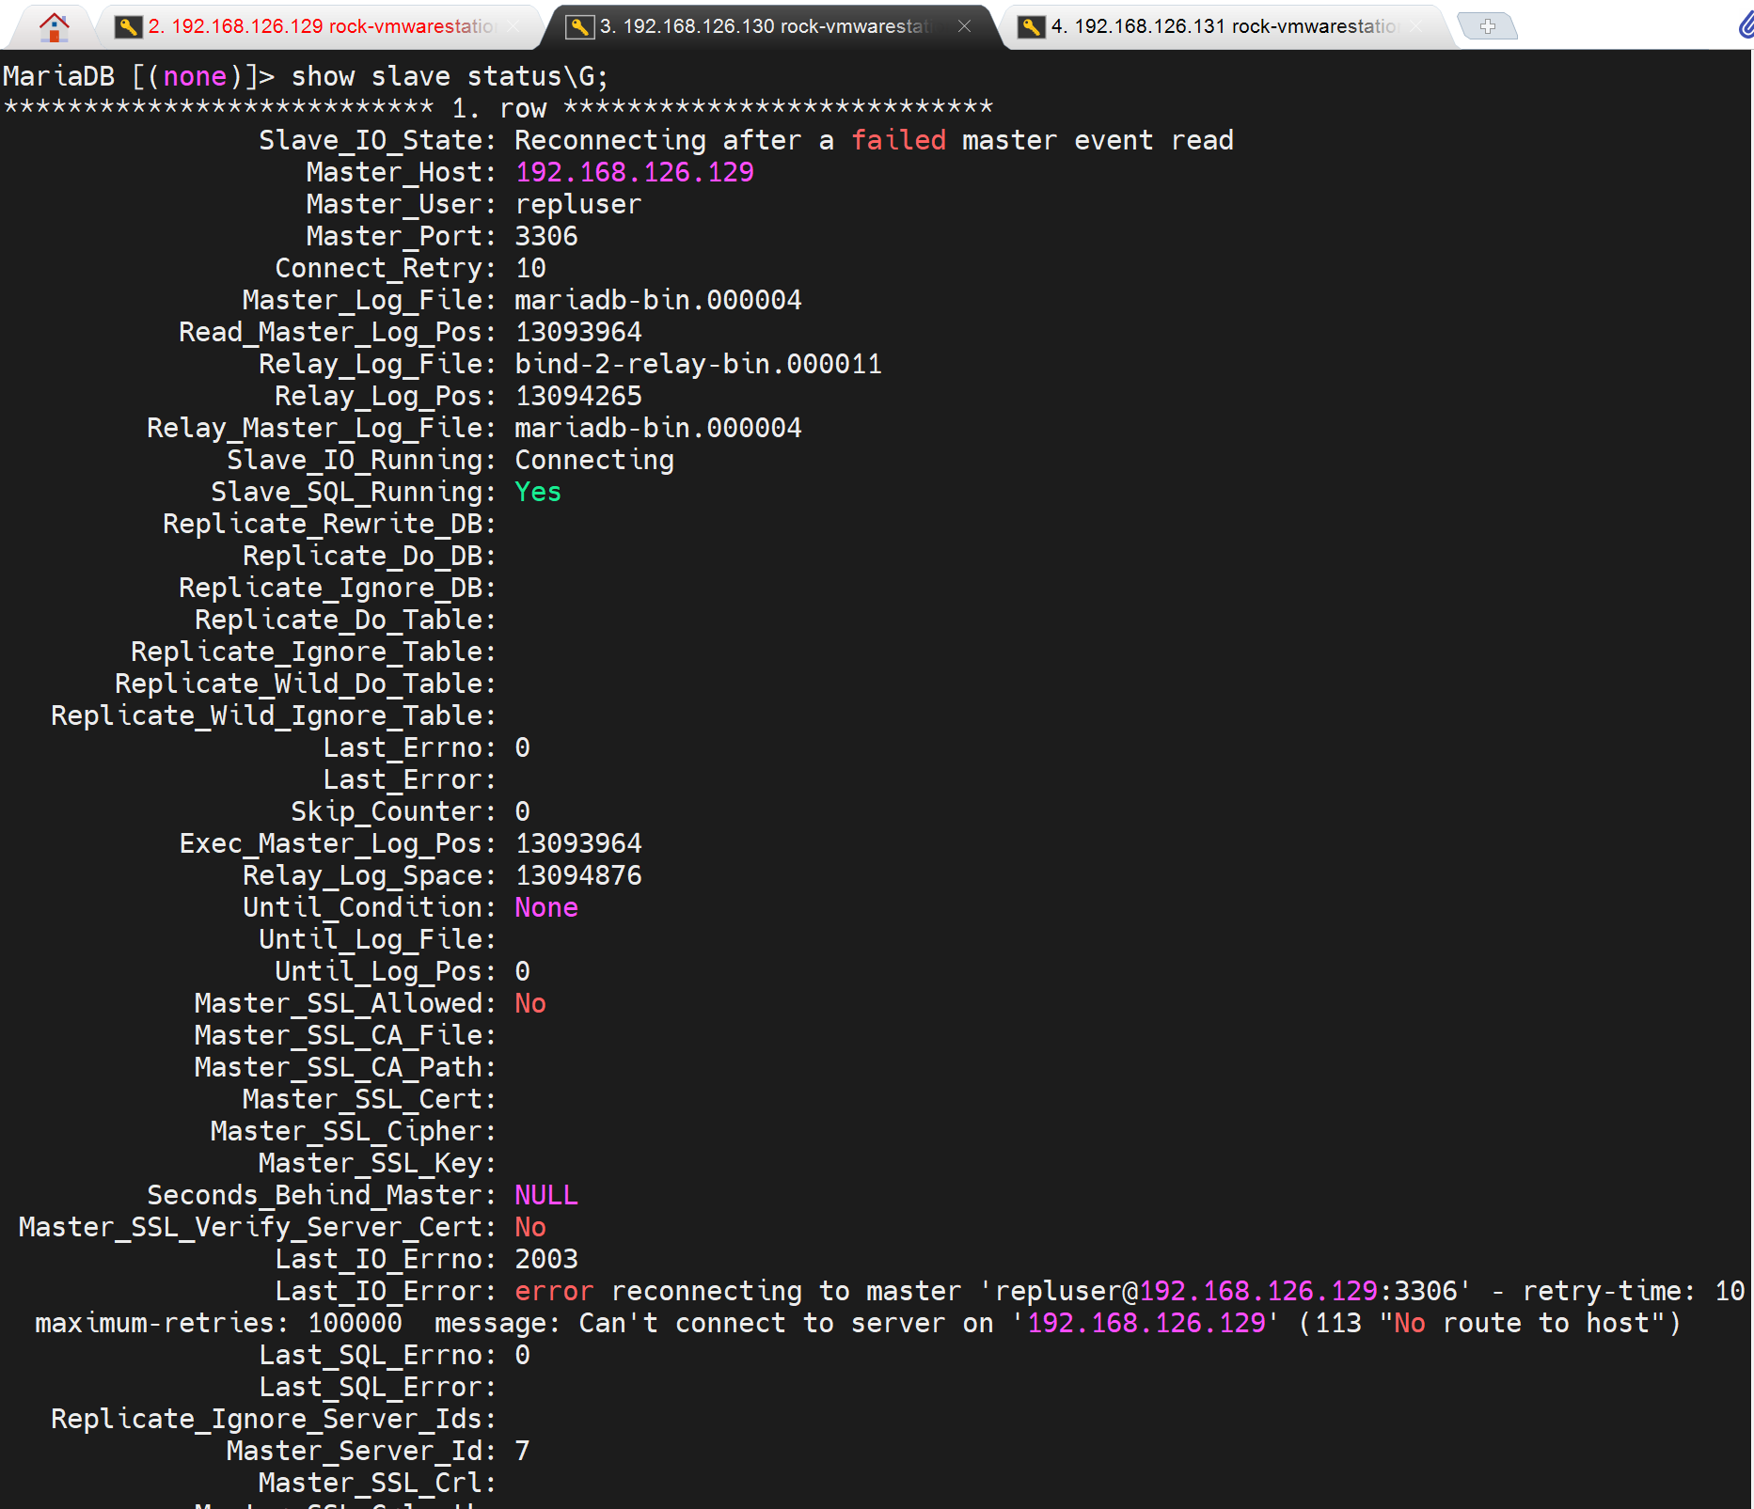Switch to the 4. 192.168.126.131 session tab
The width and height of the screenshot is (1754, 1509).
(x=1223, y=26)
